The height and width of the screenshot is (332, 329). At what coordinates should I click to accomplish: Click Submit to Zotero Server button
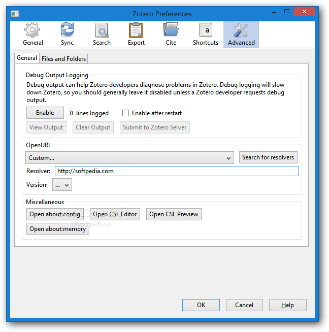[155, 127]
